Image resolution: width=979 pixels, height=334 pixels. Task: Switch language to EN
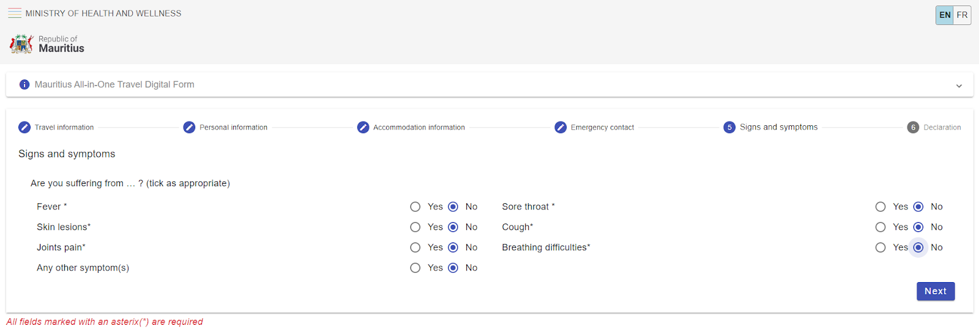(x=945, y=15)
